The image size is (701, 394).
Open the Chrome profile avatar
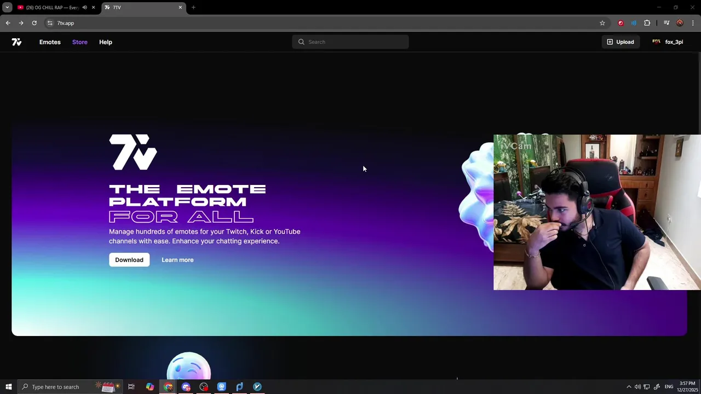click(680, 23)
